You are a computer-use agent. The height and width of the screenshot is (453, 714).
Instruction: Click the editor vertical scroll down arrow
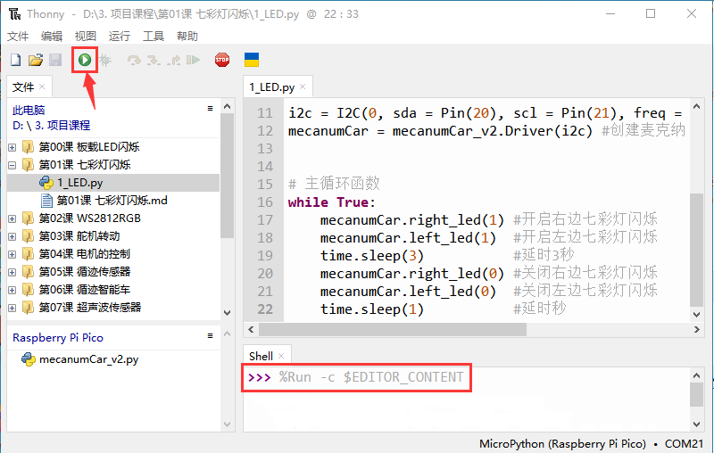pyautogui.click(x=696, y=314)
